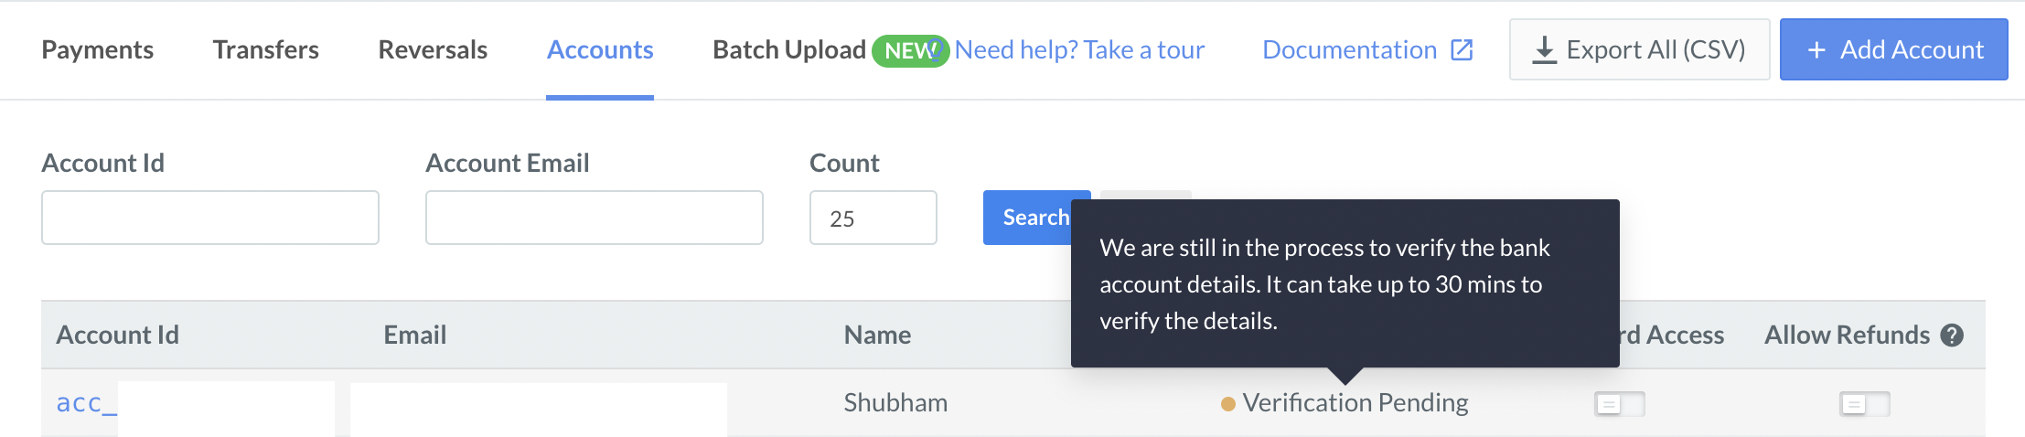The image size is (2025, 437).
Task: Open the Batch Upload tab
Action: (x=789, y=49)
